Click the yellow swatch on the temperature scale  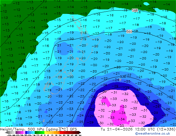click(45, 133)
